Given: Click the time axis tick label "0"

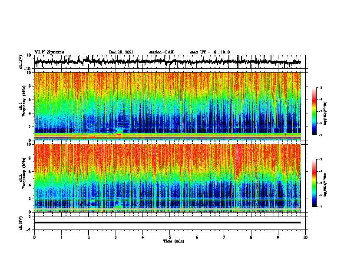Looking at the screenshot, I should (34, 237).
